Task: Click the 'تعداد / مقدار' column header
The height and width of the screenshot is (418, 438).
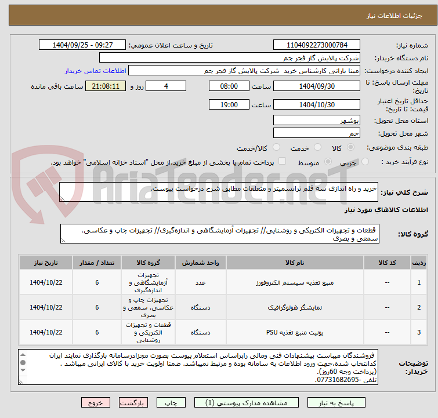Action: coord(97,263)
